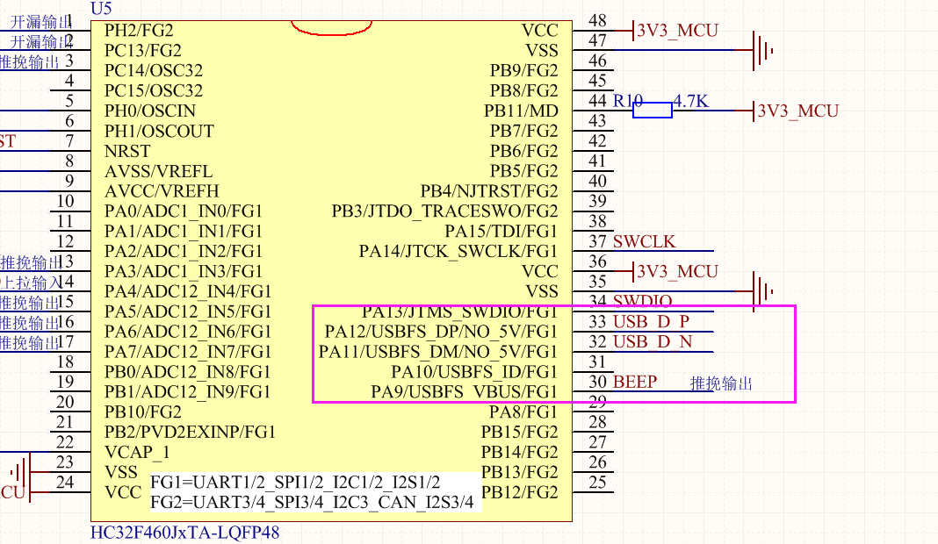Click pin name PB12/FG2

pos(520,492)
